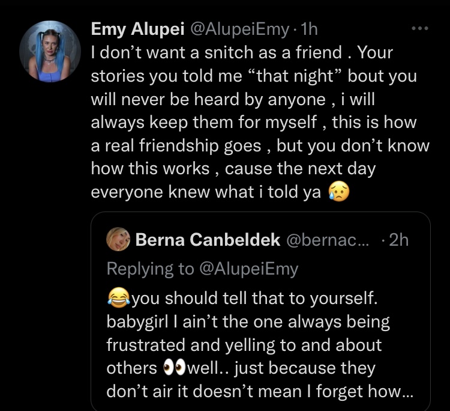450x411 pixels.
Task: Click the eyes emoji in the quoted tweet
Action: pos(174,368)
